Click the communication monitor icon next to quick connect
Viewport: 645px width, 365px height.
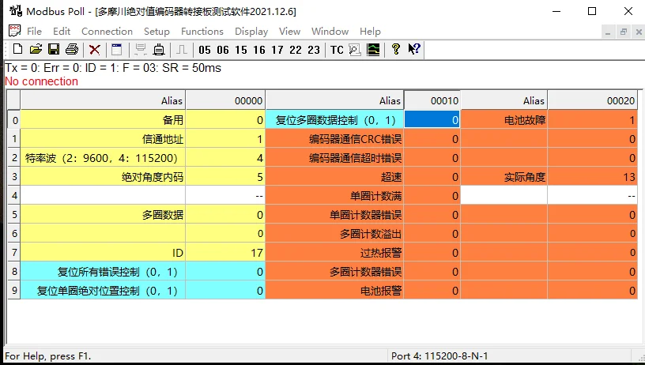(159, 50)
